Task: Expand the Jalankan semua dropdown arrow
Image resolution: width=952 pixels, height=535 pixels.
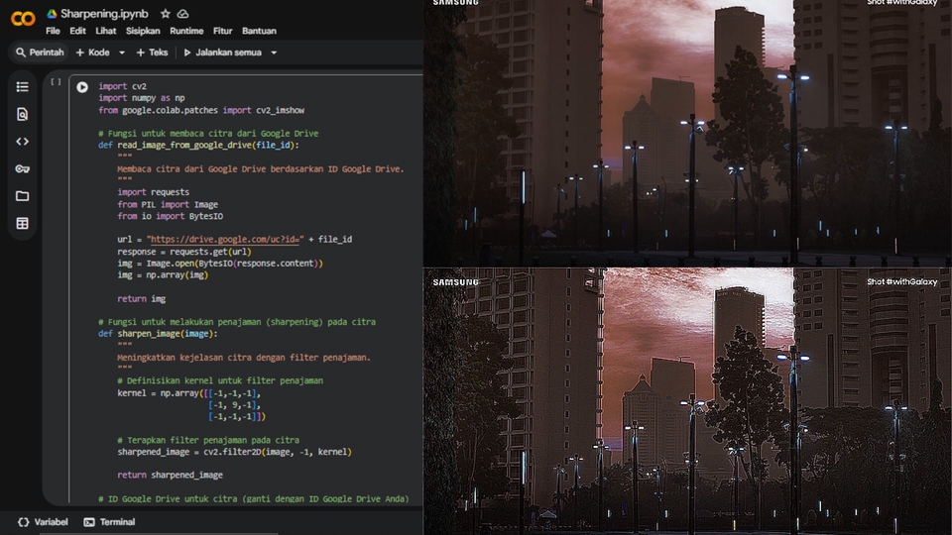Action: coord(274,53)
